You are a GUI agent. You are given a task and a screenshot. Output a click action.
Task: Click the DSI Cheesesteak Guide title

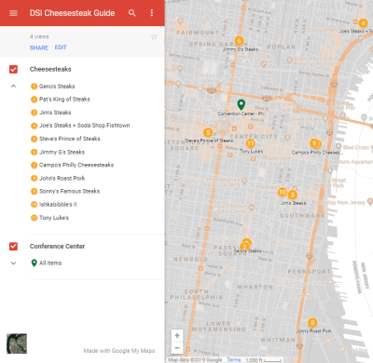pyautogui.click(x=72, y=13)
